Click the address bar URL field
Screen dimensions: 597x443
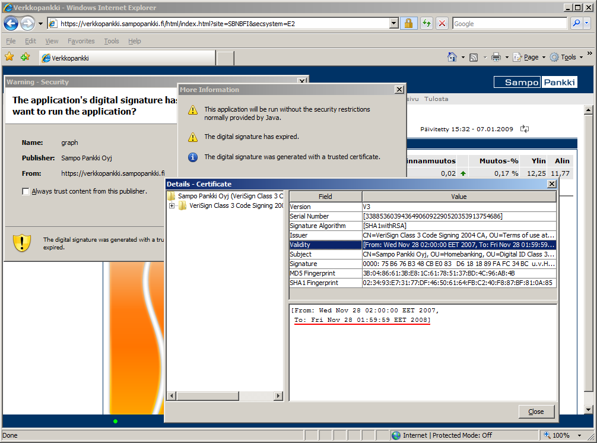218,24
